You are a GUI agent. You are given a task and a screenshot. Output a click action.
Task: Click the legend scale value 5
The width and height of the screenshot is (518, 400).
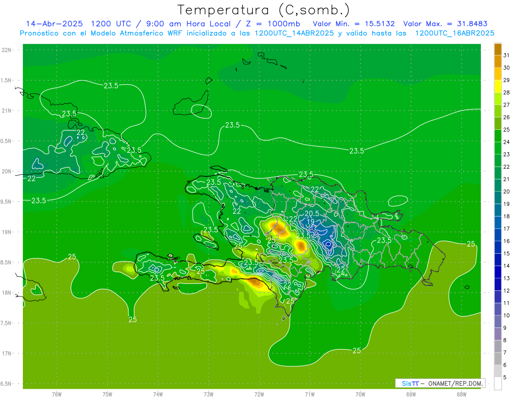click(x=505, y=378)
